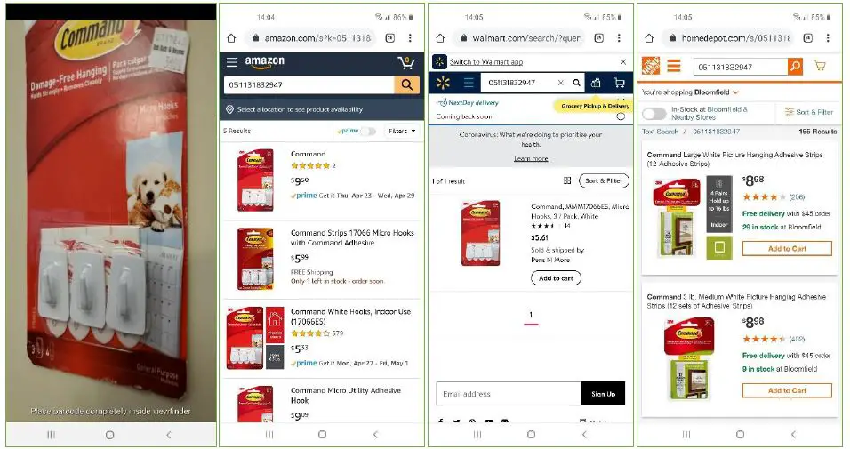The width and height of the screenshot is (850, 449).
Task: Toggle the Amazon Prime filter switch
Action: point(369,131)
